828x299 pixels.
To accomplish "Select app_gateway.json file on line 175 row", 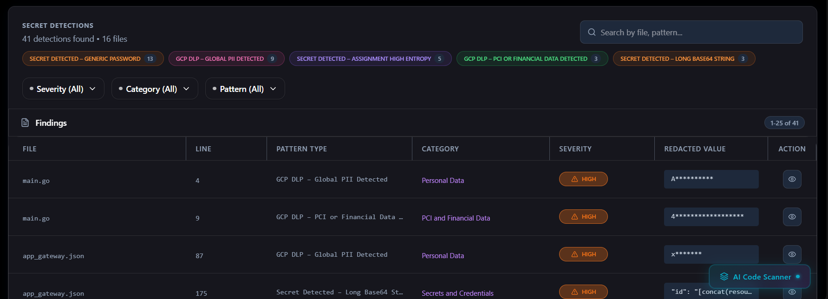I will [x=53, y=294].
